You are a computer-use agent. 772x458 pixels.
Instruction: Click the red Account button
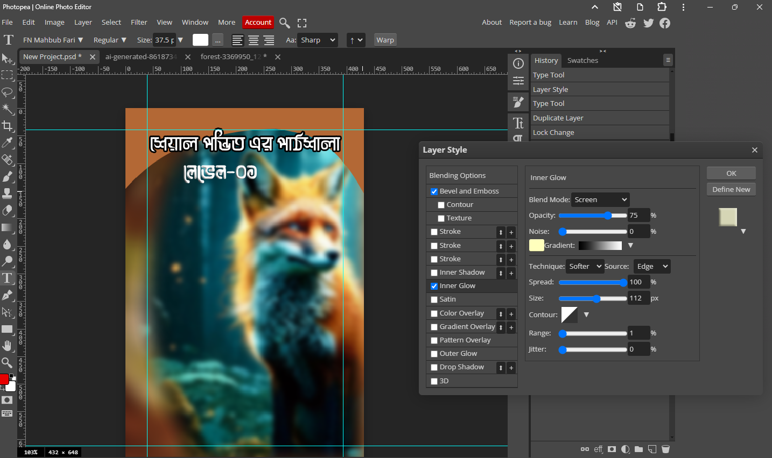click(x=258, y=23)
